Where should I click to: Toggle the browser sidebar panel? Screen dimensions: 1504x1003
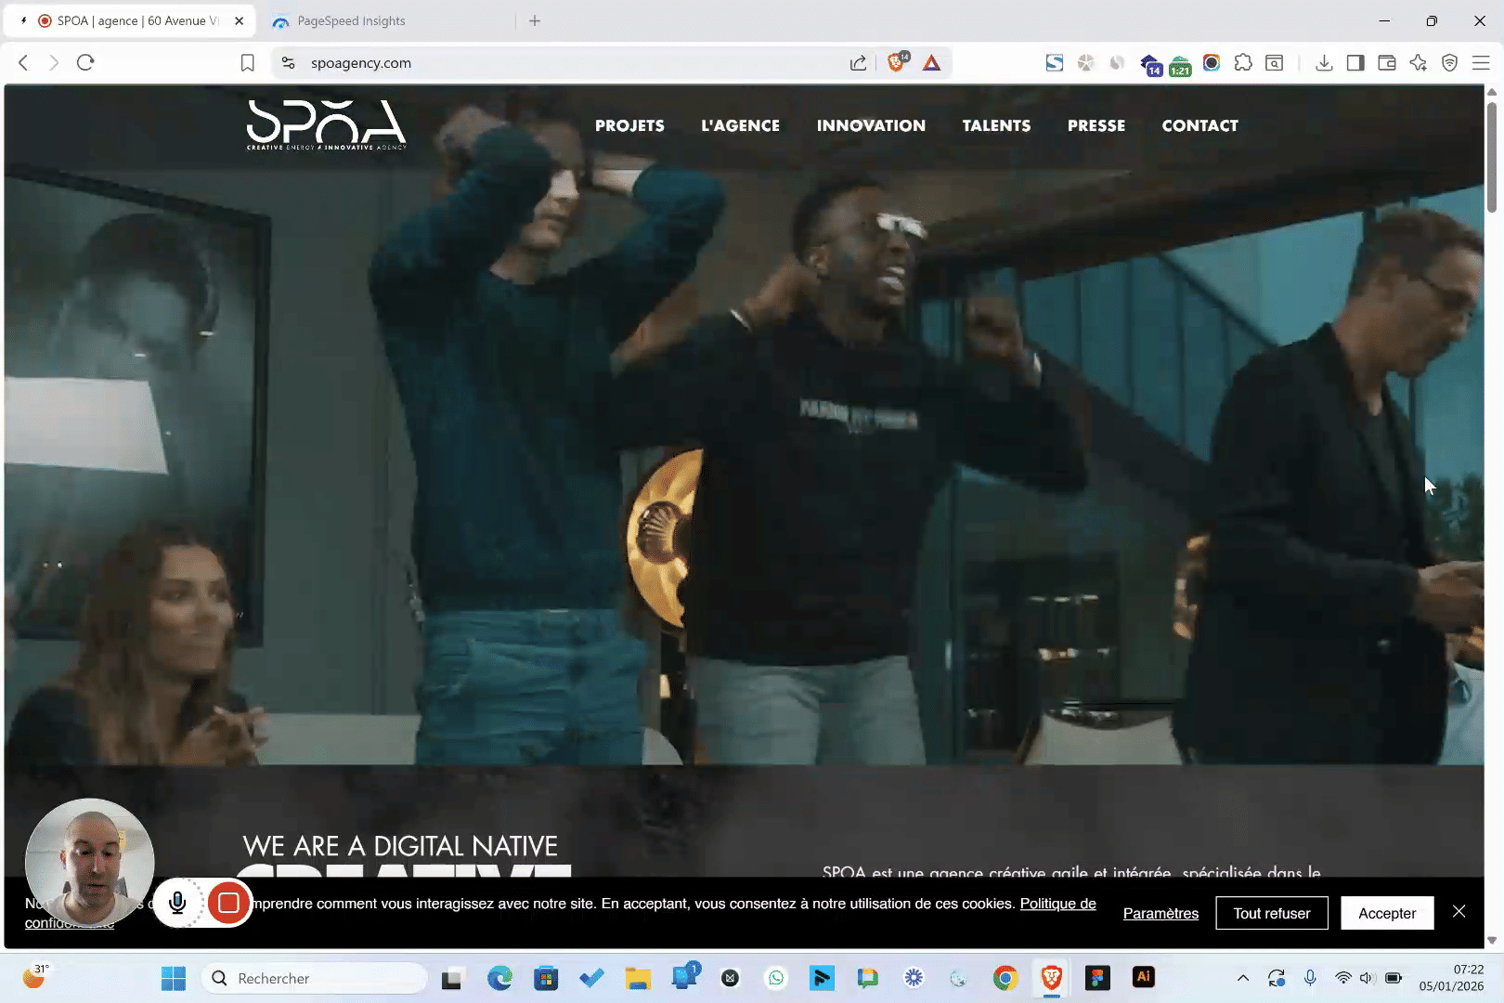click(x=1355, y=63)
